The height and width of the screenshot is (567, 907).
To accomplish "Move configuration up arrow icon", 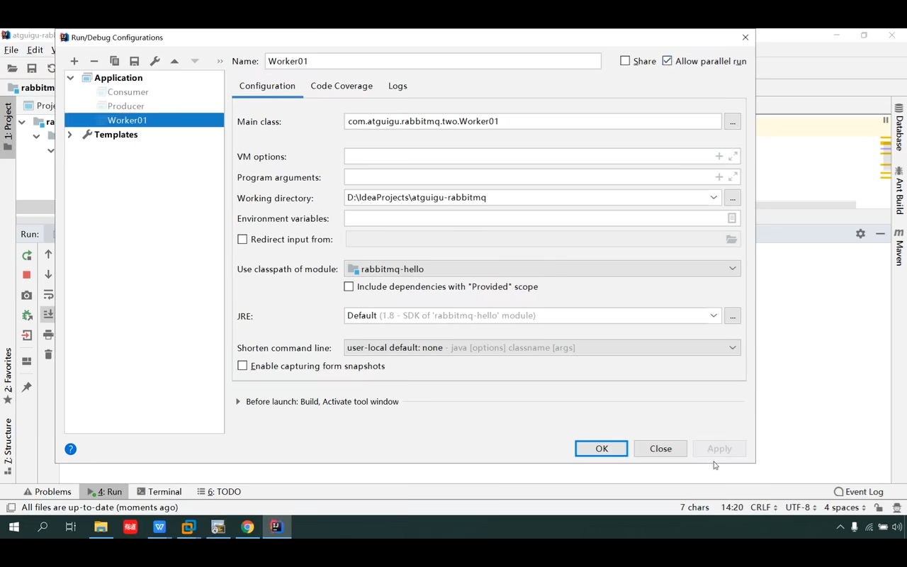I will point(174,61).
